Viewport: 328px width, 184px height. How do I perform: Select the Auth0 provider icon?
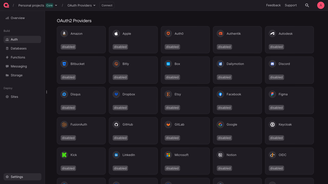pyautogui.click(x=168, y=33)
